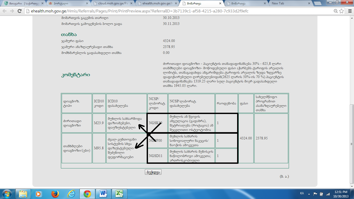Close the active მიმართვა tab
The height and width of the screenshot is (199, 354).
[221, 4]
